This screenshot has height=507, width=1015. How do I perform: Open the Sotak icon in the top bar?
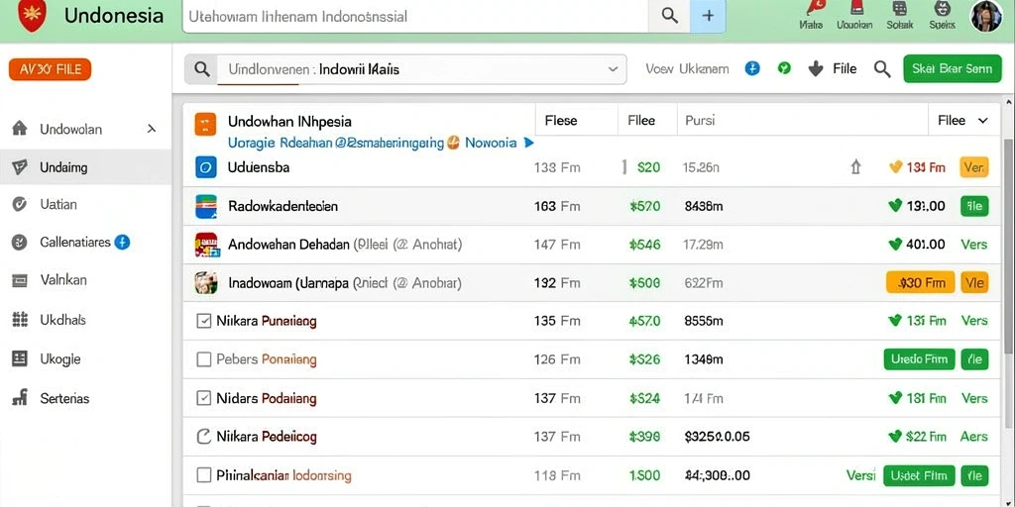899,16
